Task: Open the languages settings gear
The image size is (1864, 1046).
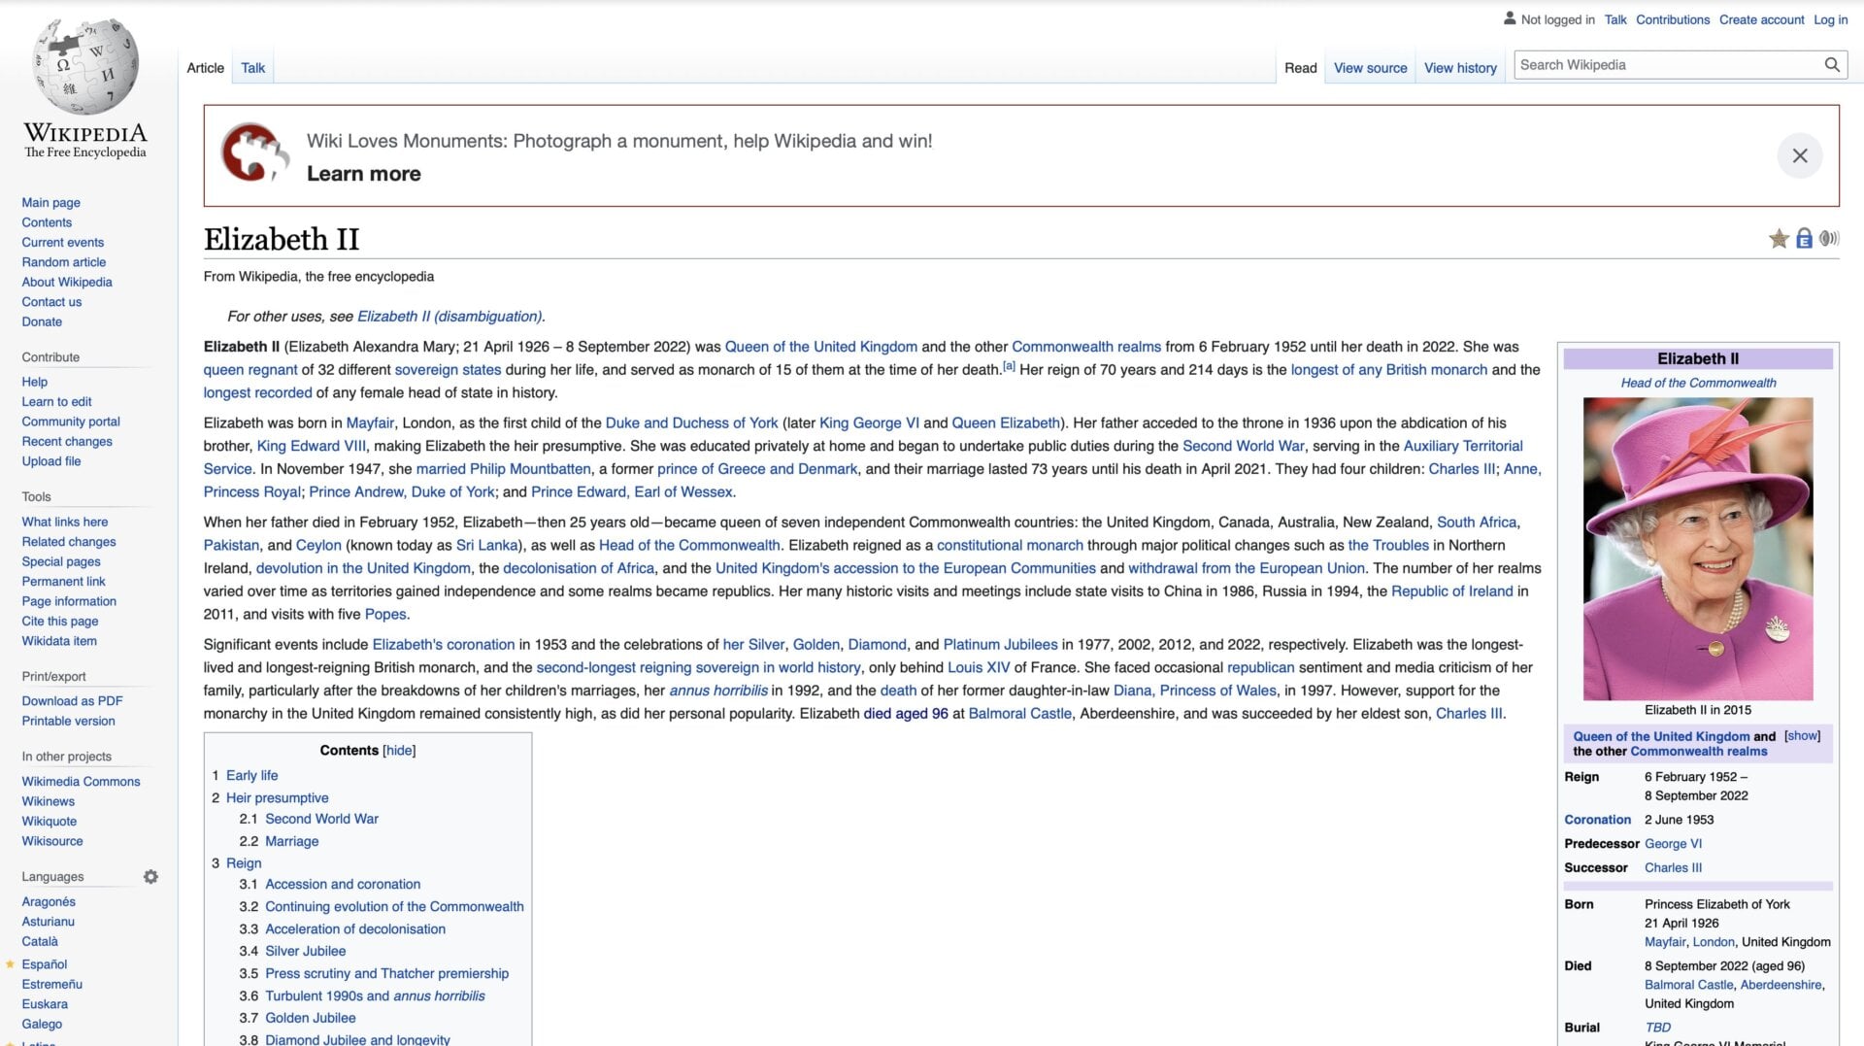Action: [151, 876]
